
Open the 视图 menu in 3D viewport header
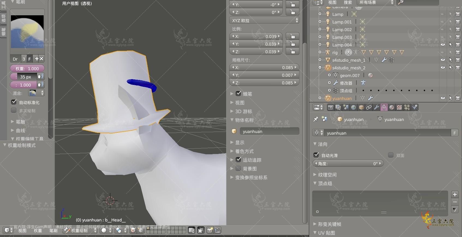22,230
